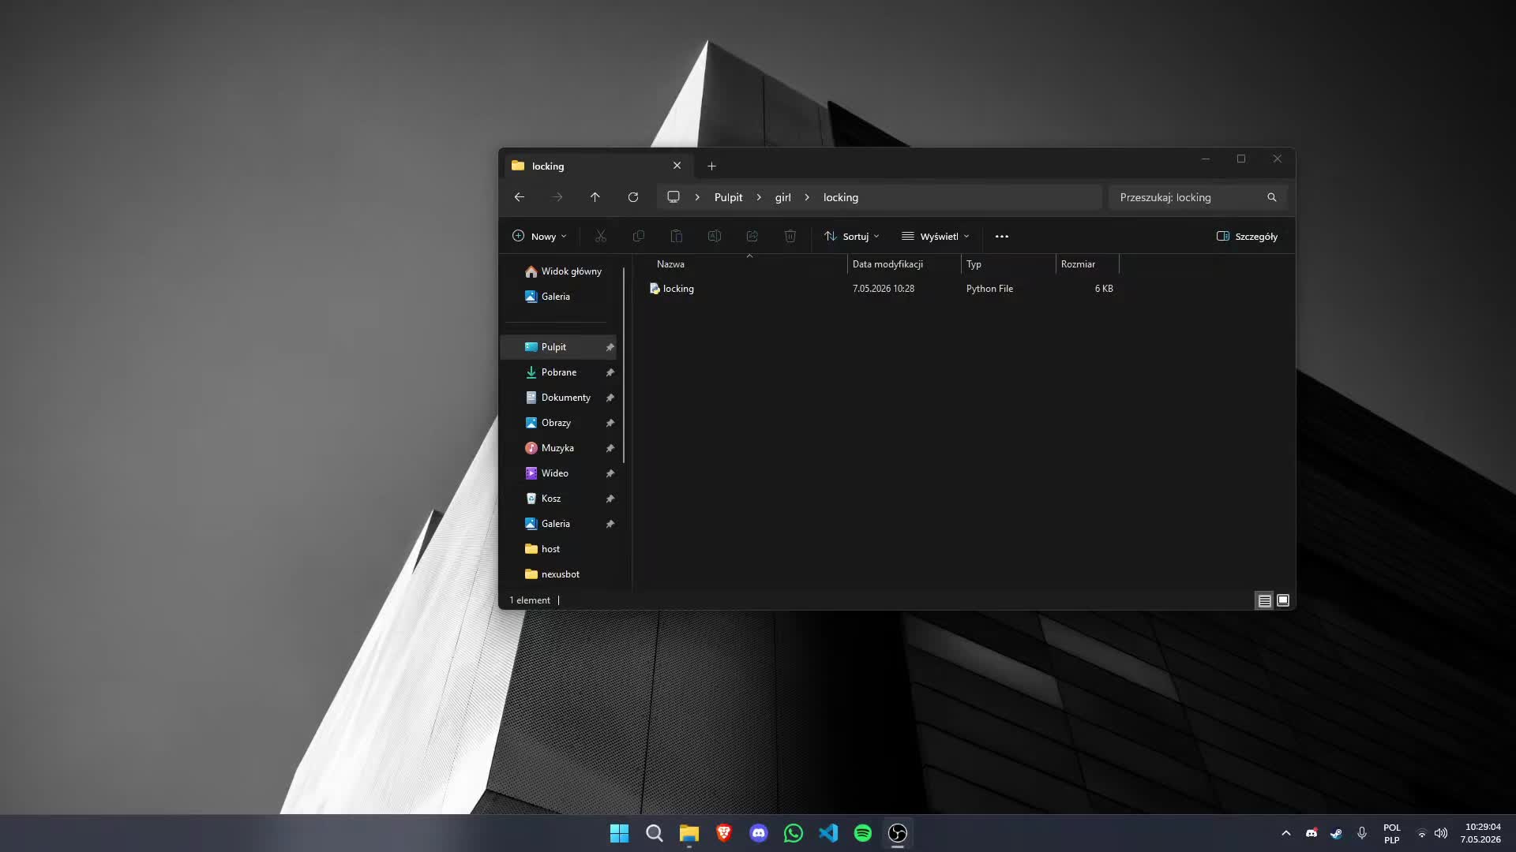Open the Wyświetl dropdown
1516x852 pixels.
pyautogui.click(x=936, y=236)
